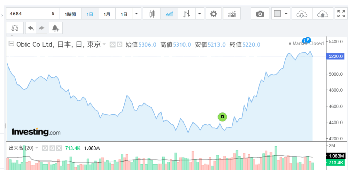Screen dimensions: 348x170
Task: Load chart layout from cloud
Action: point(302,14)
